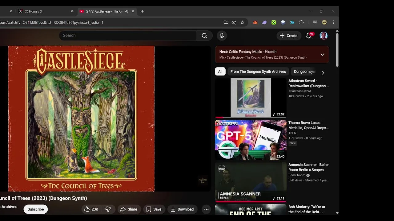
Task: Open the Chrome three-dot menu
Action: coord(333,22)
